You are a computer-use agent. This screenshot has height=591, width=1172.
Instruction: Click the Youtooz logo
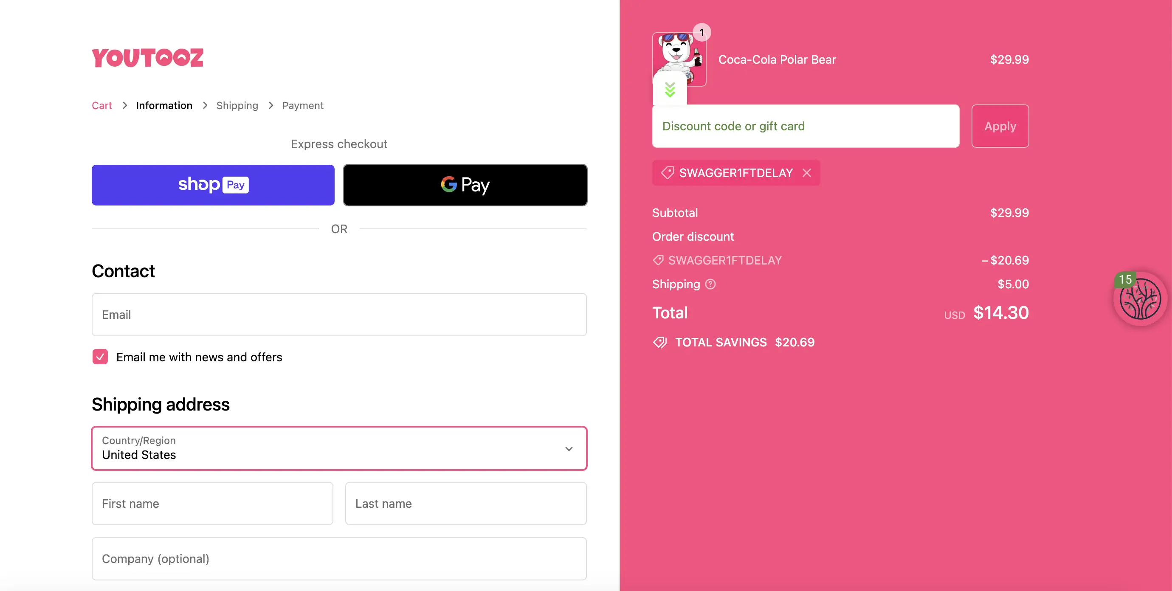147,58
